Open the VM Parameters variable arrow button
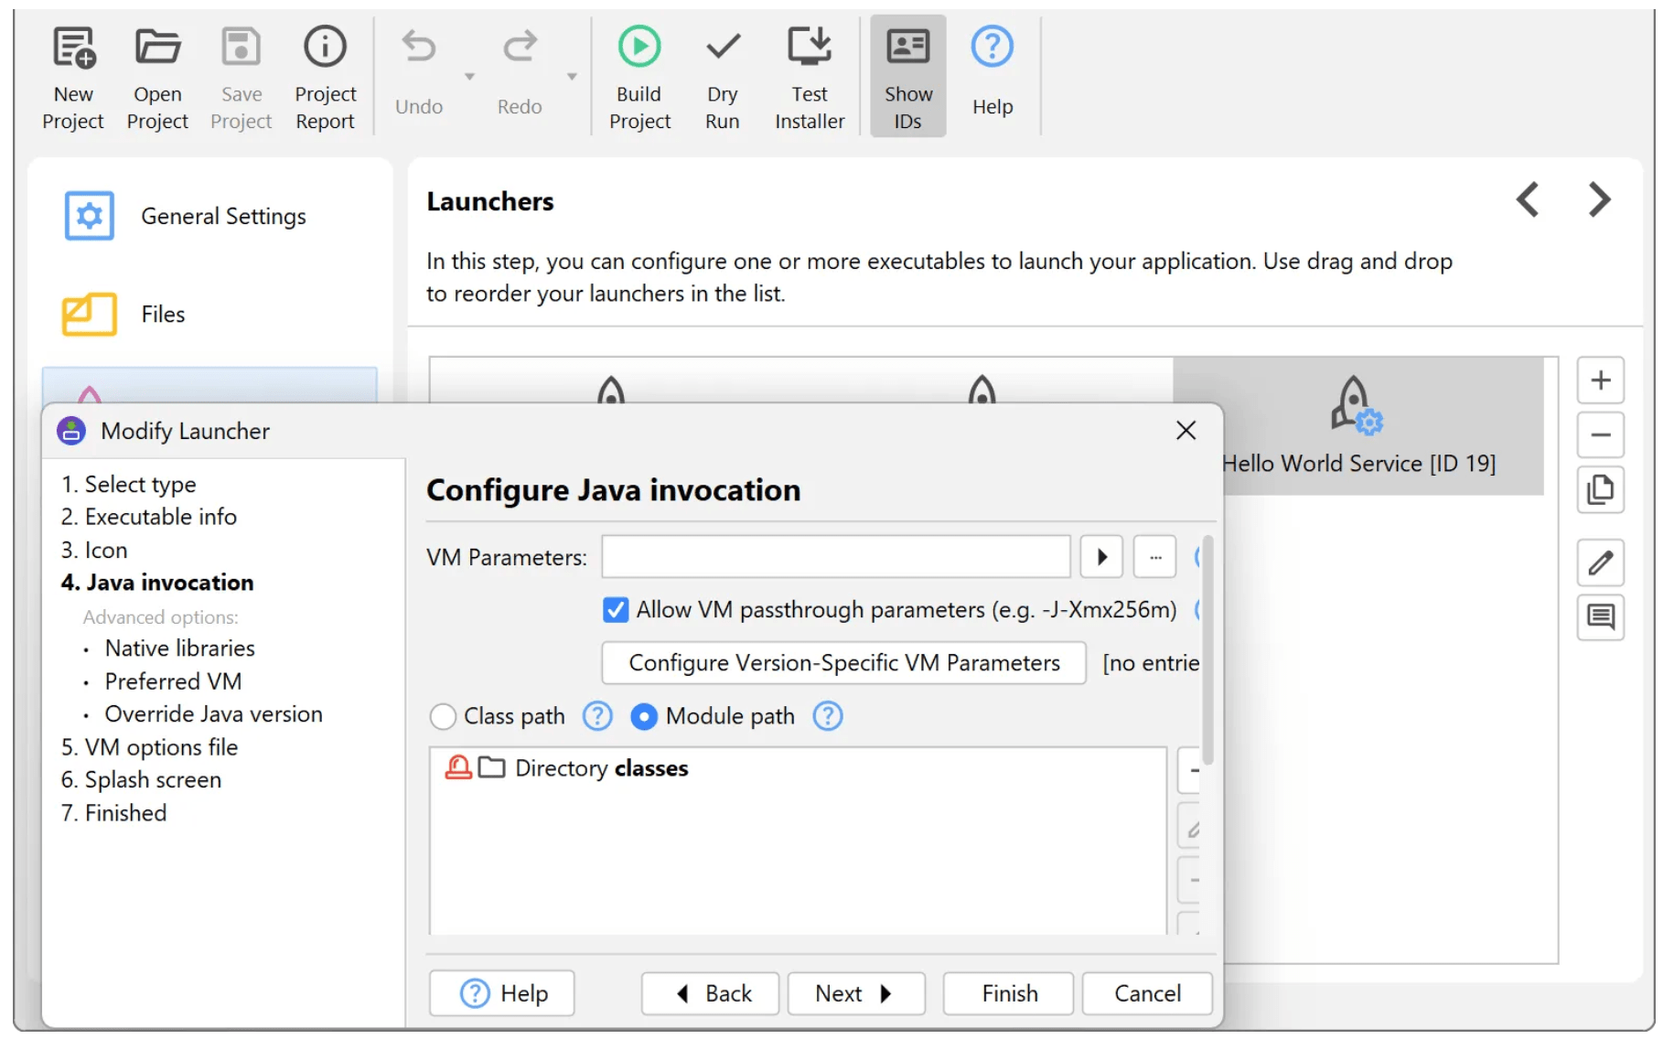 1101,557
